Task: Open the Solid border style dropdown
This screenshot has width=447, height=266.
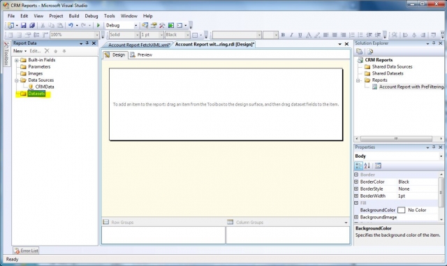Action: [137, 35]
